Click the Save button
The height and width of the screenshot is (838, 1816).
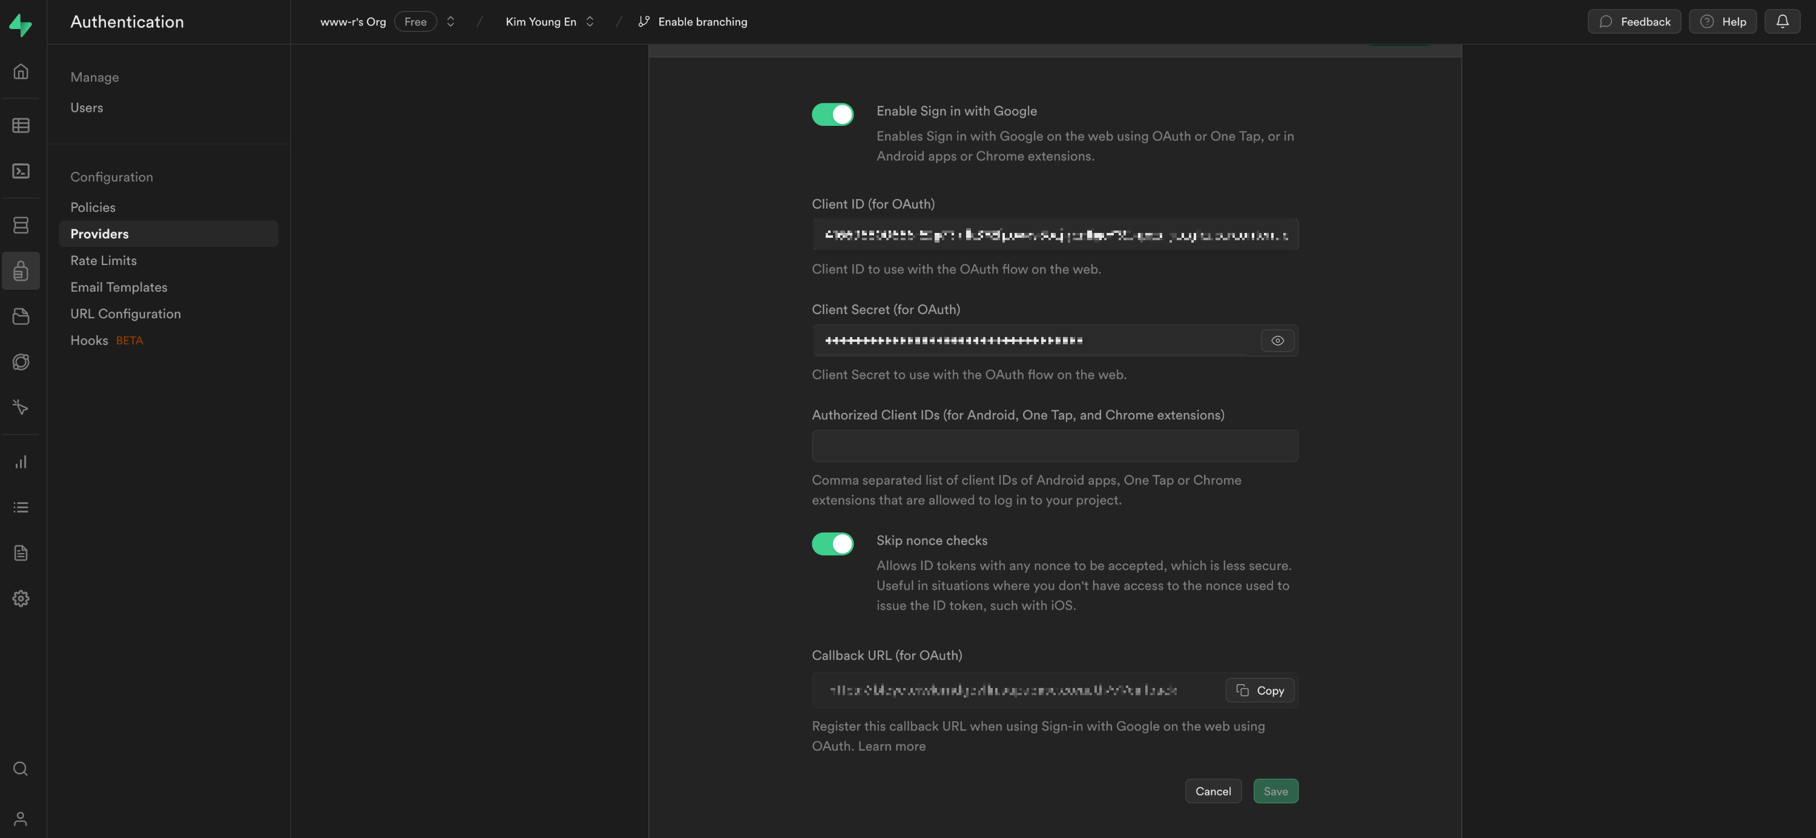[x=1275, y=791]
